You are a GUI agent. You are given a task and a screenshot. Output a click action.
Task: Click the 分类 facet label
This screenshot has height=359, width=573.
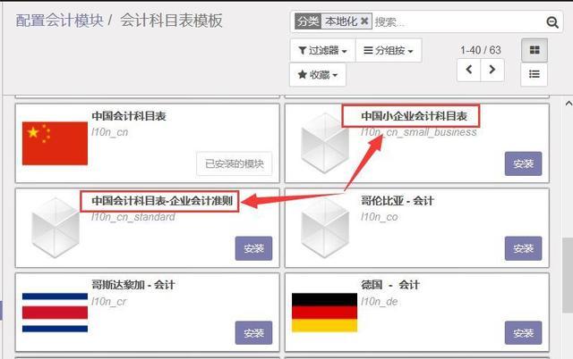pyautogui.click(x=308, y=21)
